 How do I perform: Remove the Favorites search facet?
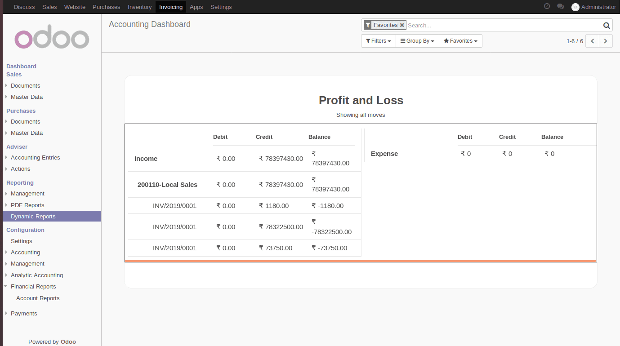[402, 25]
